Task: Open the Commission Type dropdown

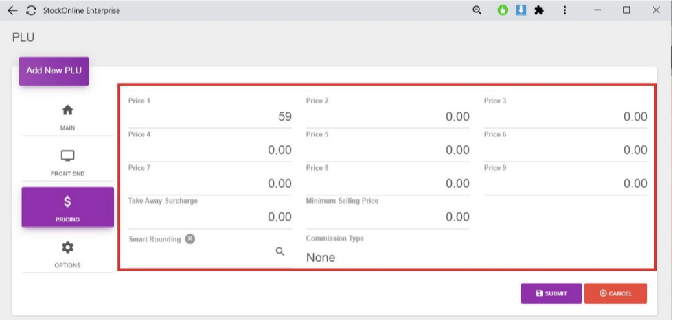Action: [x=387, y=258]
